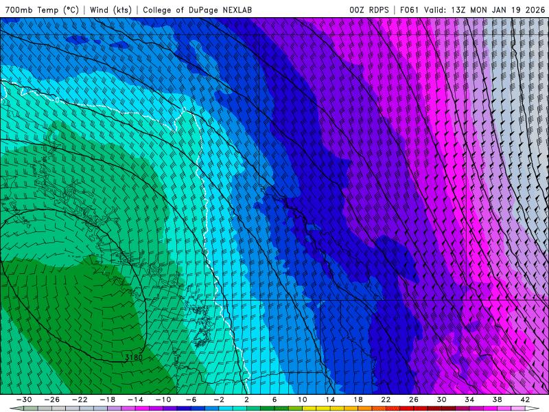Click the "-26" color scale value
This screenshot has height=412, width=549.
pyautogui.click(x=52, y=400)
